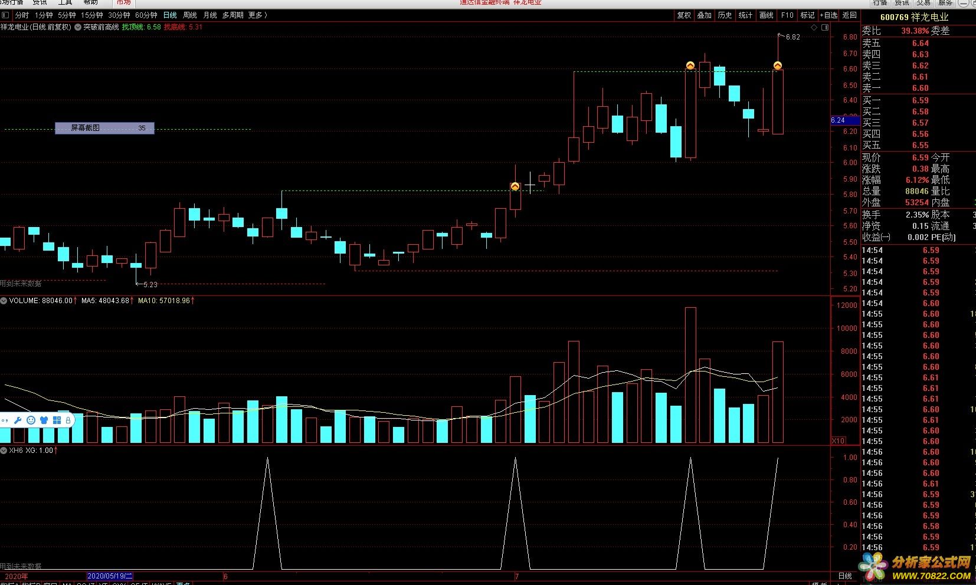The width and height of the screenshot is (976, 585).
Task: Click the 统计 statistics button
Action: [746, 15]
